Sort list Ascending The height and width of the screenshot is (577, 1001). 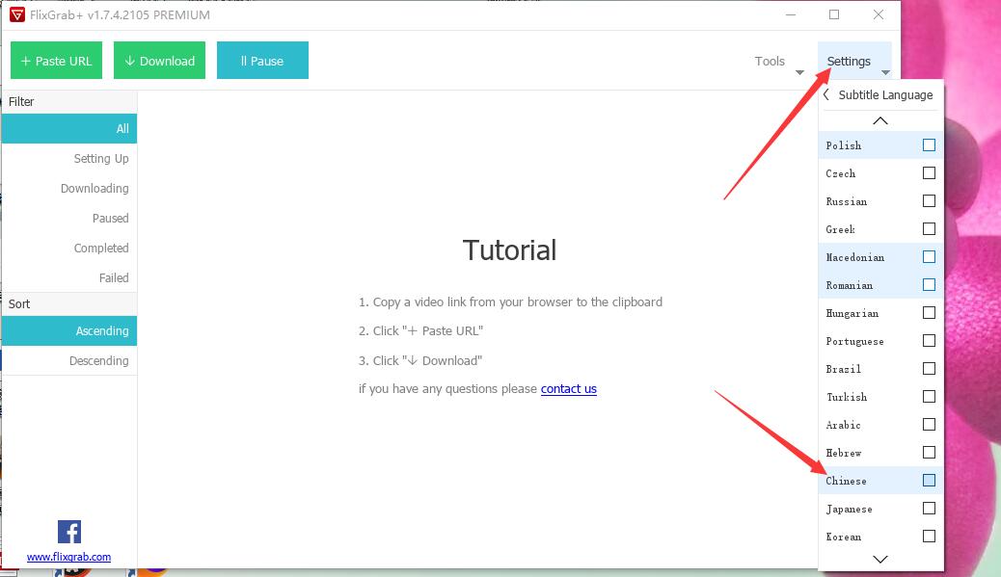(68, 331)
